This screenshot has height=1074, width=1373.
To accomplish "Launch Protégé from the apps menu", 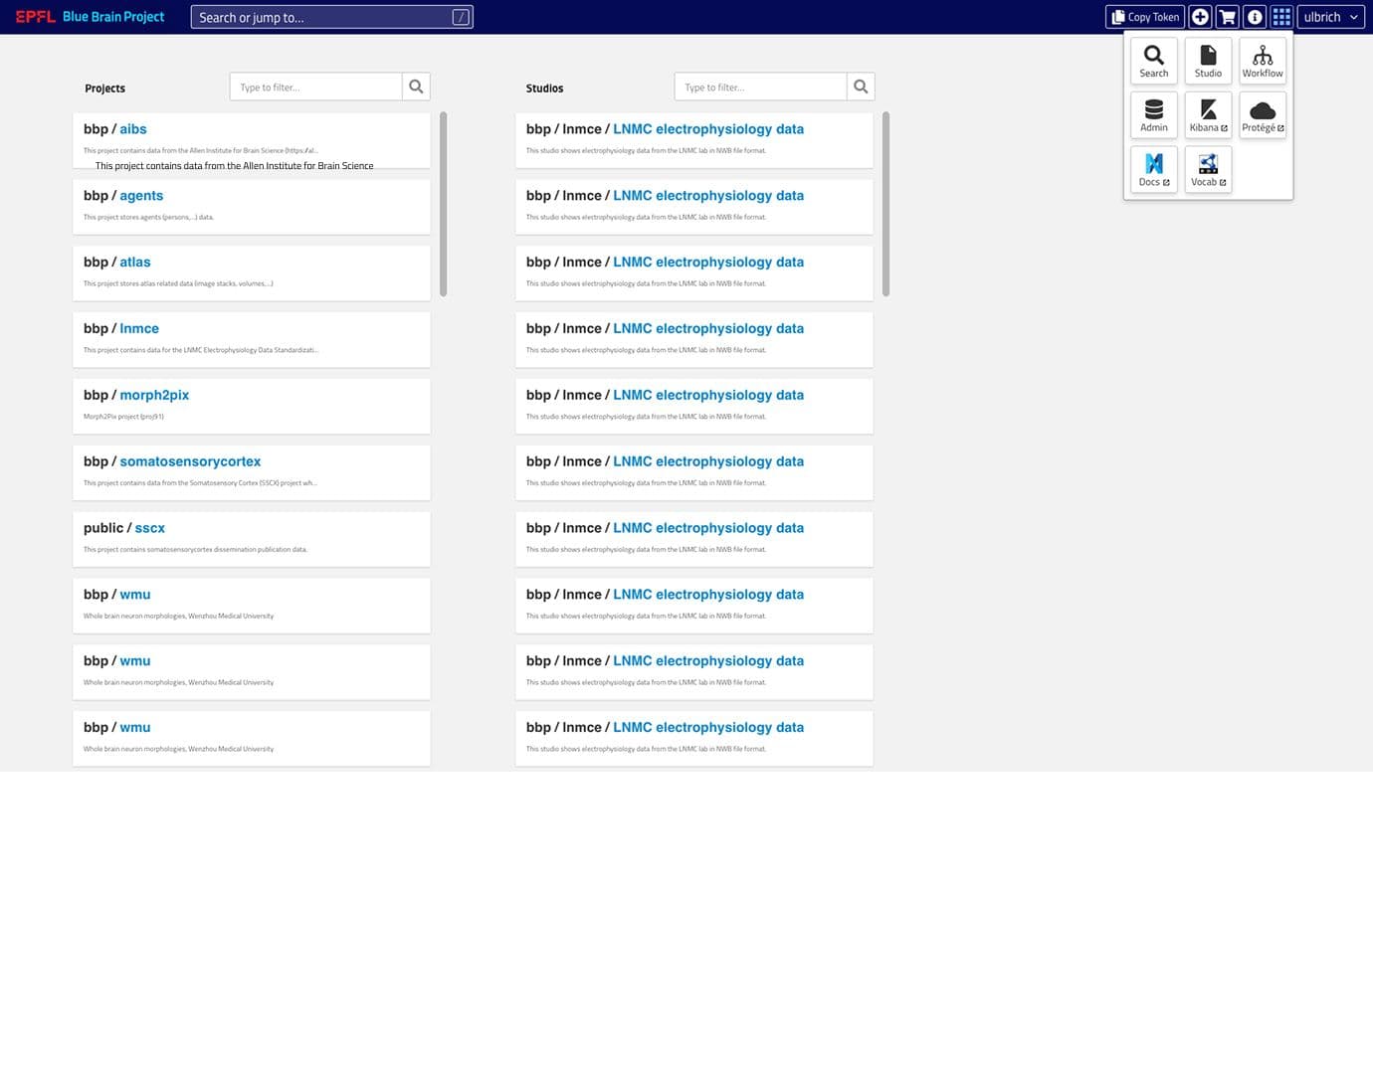I will tap(1263, 115).
